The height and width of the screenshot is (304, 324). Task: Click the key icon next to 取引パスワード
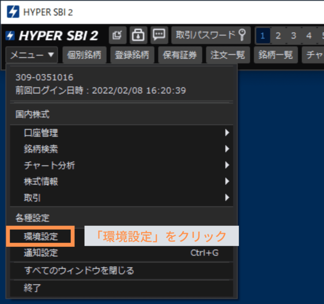(x=241, y=35)
